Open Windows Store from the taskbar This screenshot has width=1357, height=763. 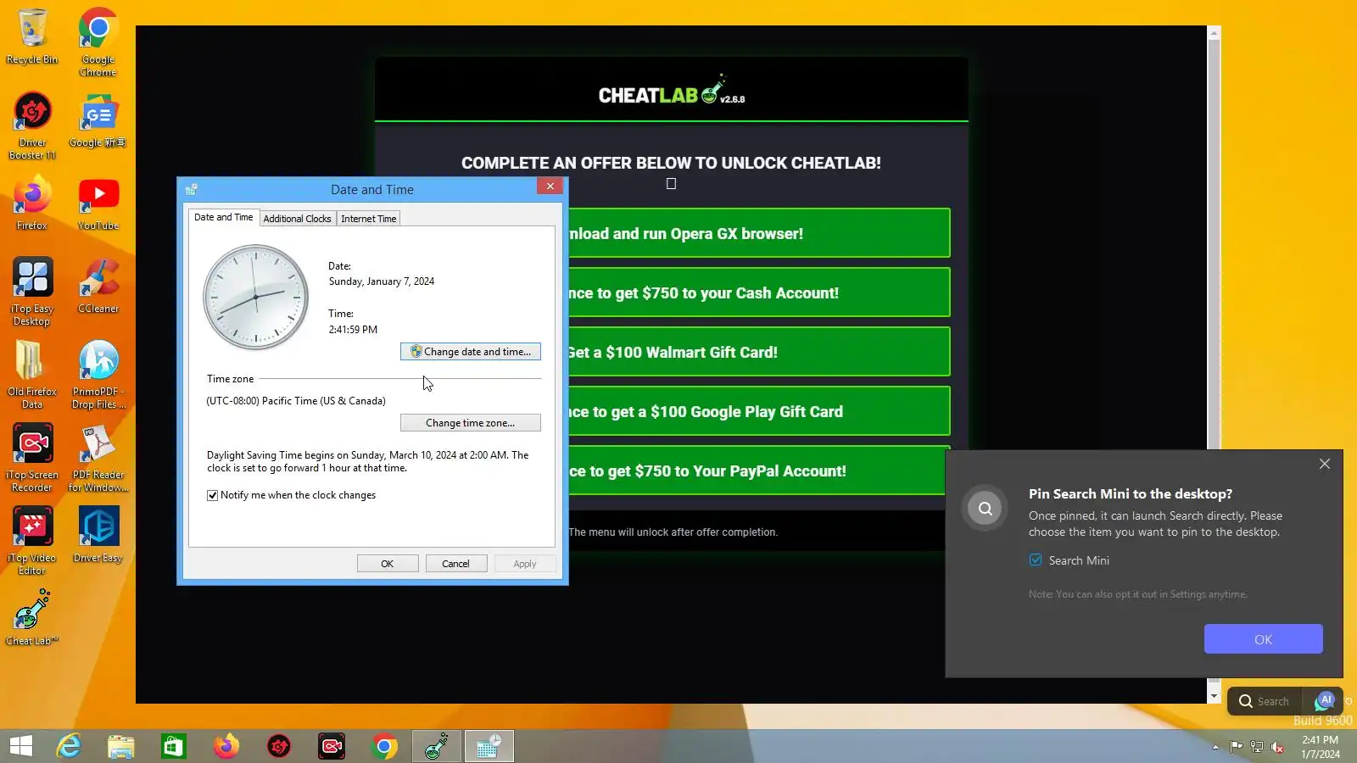174,746
